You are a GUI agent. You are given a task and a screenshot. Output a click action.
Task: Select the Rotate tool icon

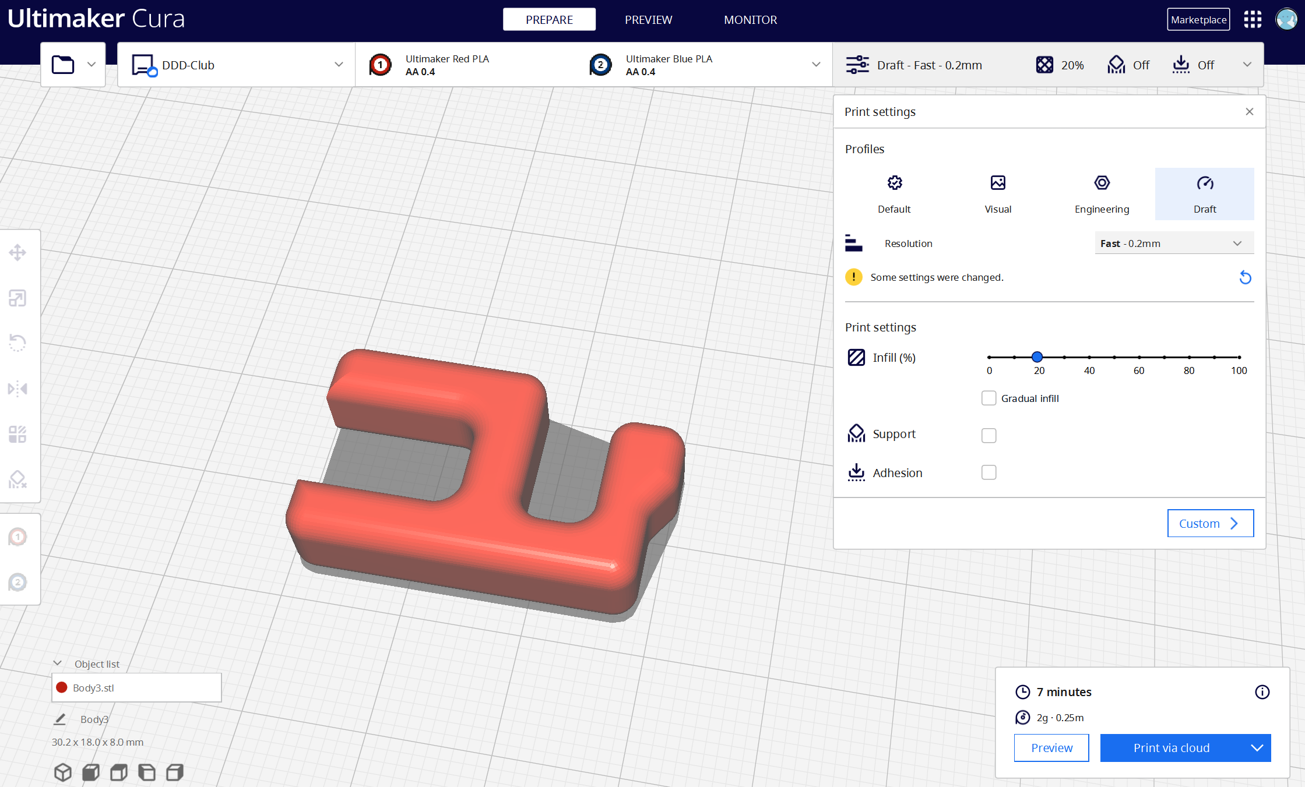coord(17,343)
